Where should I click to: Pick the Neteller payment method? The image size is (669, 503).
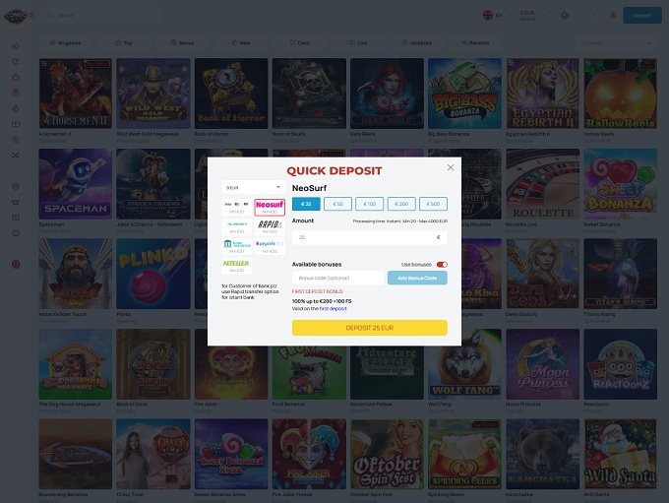236,265
